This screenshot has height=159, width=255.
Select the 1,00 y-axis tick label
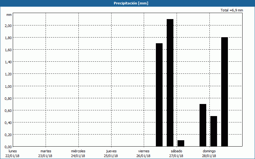click(x=8, y=86)
